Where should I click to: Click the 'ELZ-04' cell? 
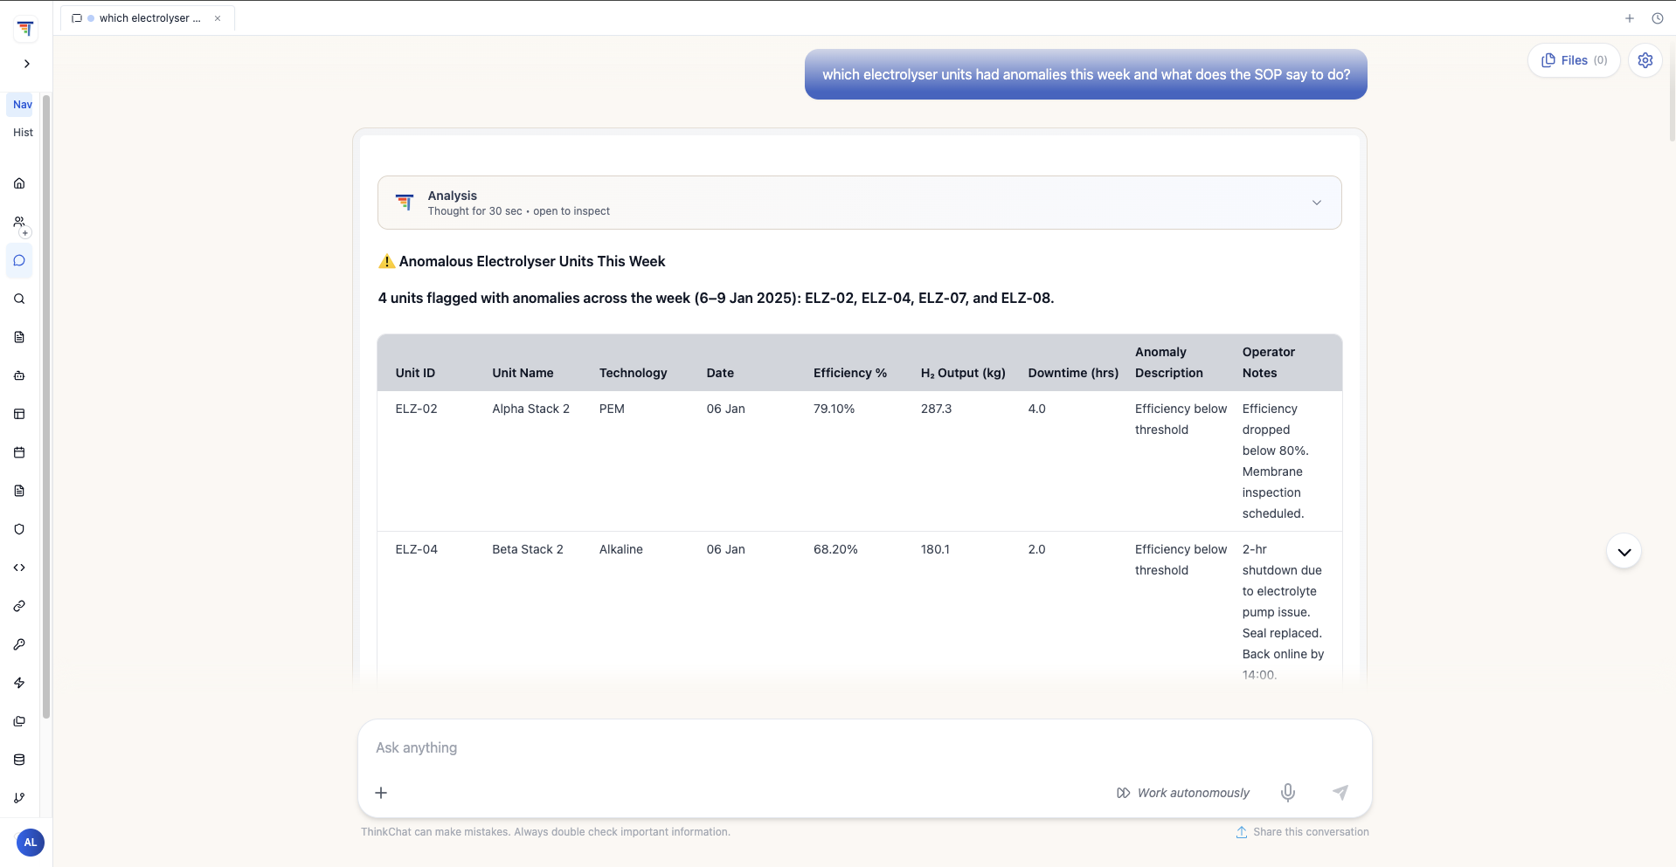pos(416,549)
